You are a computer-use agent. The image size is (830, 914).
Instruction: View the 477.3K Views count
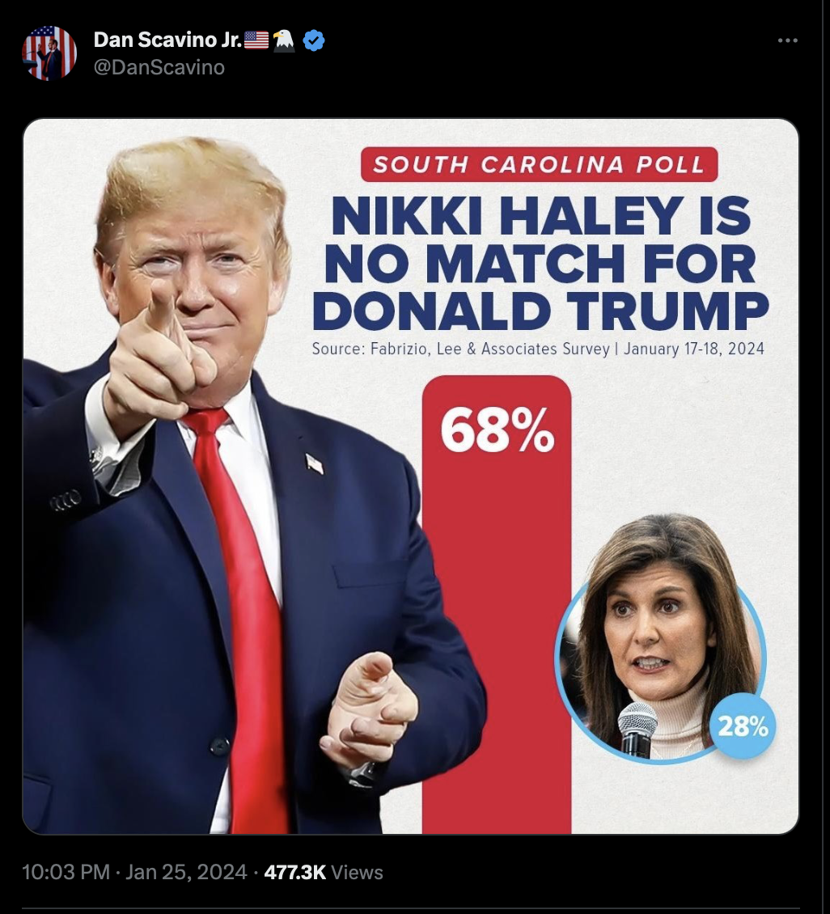324,872
